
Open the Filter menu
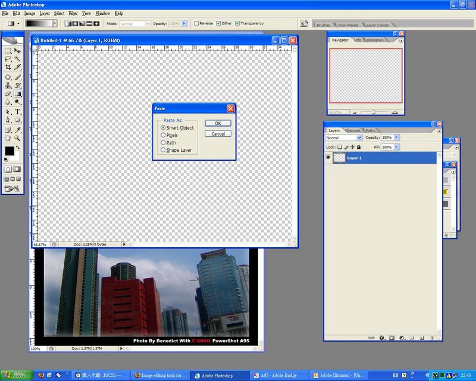tap(73, 13)
